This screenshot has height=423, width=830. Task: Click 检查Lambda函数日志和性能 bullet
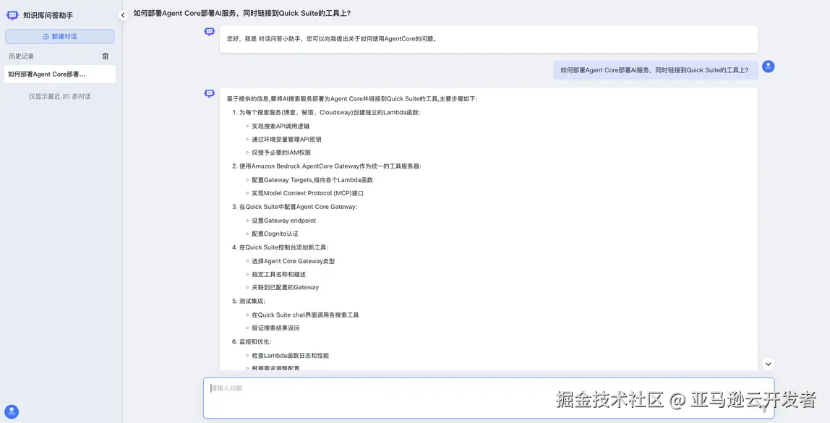[290, 355]
